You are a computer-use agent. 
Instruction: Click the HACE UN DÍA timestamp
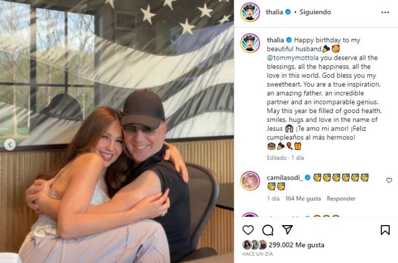click(x=258, y=254)
